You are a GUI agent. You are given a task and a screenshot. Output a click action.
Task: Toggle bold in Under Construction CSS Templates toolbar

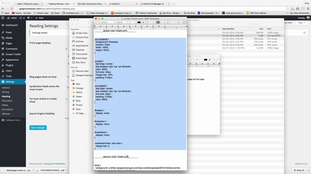pos(148,22)
